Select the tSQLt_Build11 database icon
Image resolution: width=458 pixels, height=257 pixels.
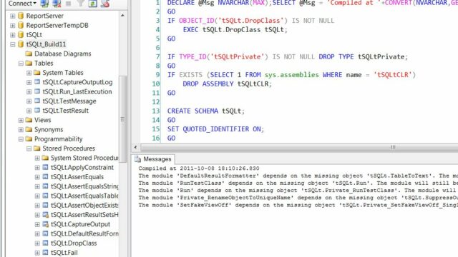pos(21,44)
